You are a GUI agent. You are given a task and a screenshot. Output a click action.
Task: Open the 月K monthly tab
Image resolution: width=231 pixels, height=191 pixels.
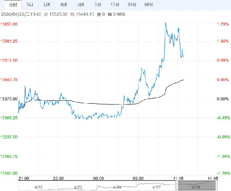(x=80, y=5)
